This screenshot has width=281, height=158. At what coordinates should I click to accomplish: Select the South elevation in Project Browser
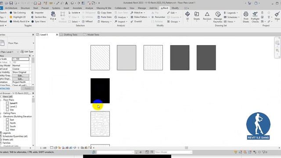(13, 126)
